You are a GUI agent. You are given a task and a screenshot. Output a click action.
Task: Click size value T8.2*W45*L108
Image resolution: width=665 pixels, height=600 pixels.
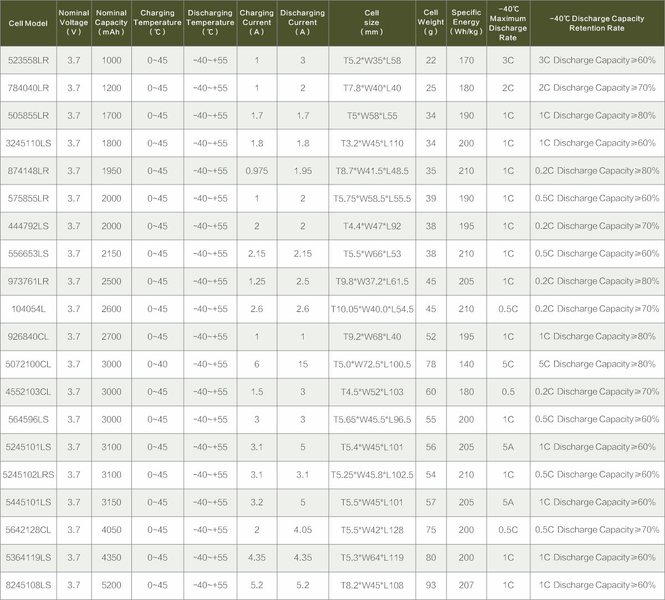(x=372, y=586)
